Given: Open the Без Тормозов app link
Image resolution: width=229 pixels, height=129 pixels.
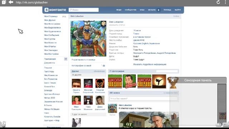Looking at the screenshot, I should tap(51, 79).
